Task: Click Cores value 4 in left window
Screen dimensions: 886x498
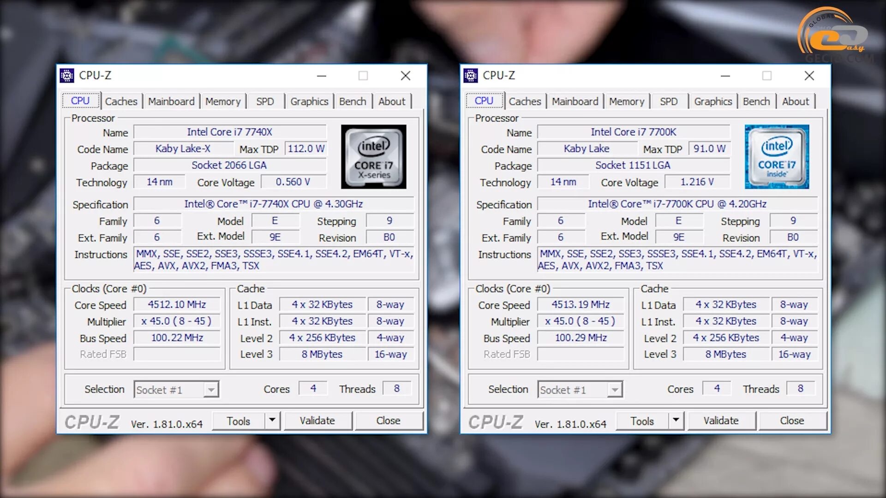Action: click(313, 388)
